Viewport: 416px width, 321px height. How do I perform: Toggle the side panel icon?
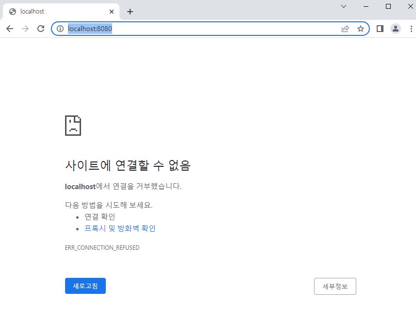[x=380, y=29]
